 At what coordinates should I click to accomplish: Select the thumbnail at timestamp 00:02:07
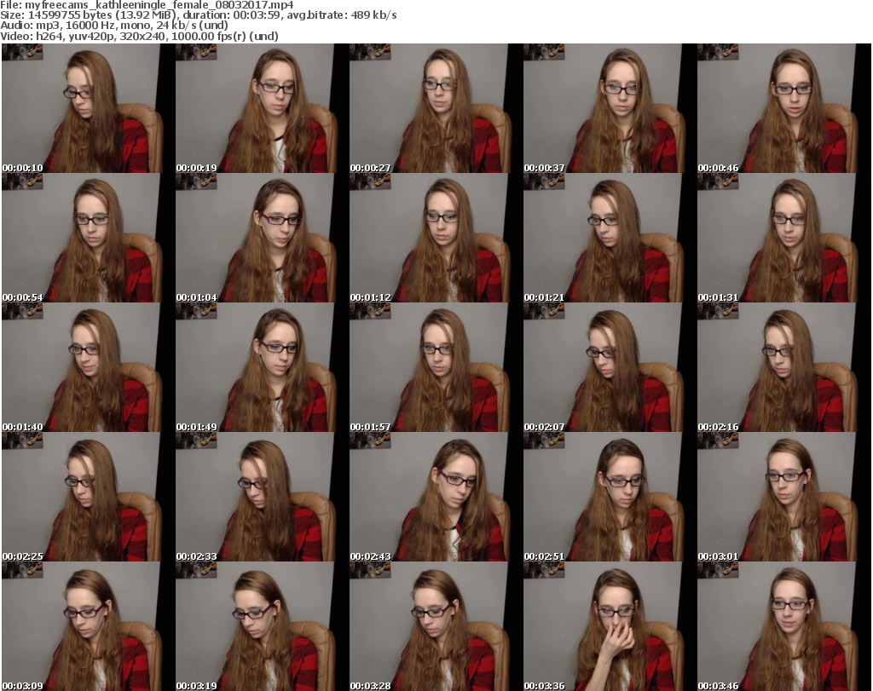point(610,368)
